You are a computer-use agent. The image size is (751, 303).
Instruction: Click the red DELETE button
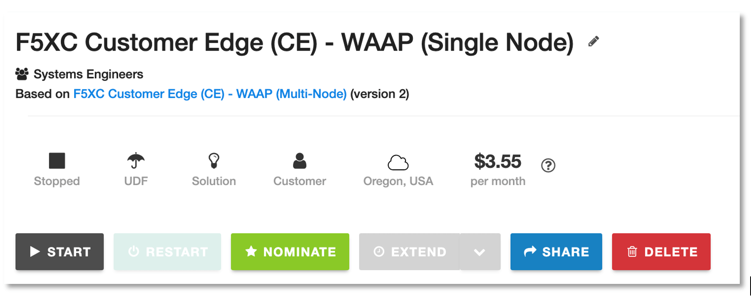coord(661,252)
